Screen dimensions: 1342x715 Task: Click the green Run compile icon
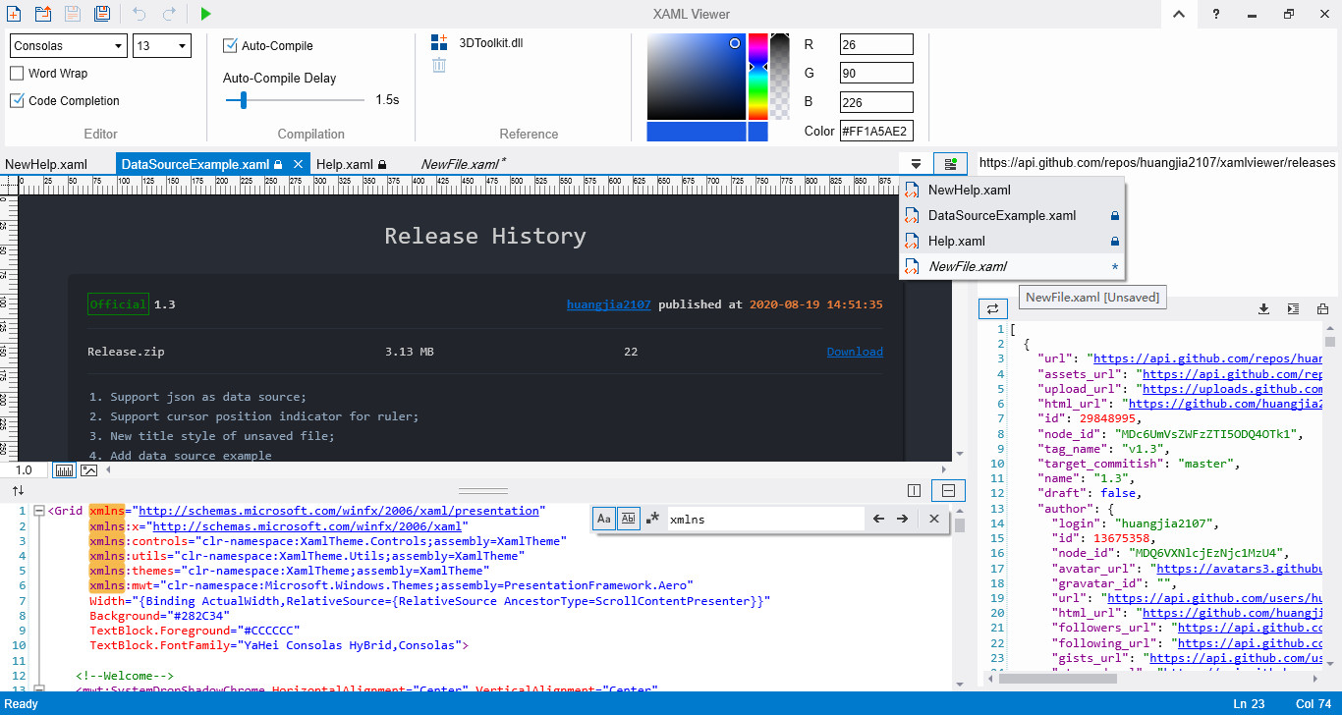205,14
